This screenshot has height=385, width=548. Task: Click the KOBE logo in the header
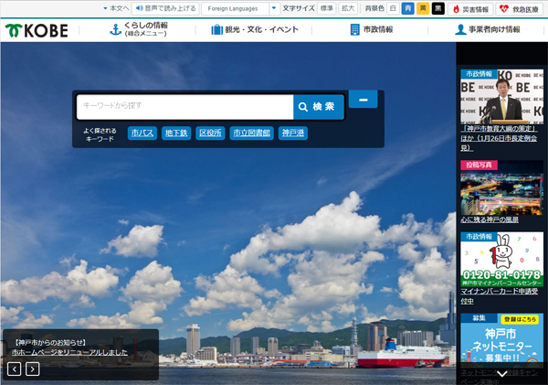[x=37, y=30]
